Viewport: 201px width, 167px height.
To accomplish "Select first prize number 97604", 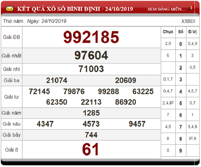I will coord(91,55).
